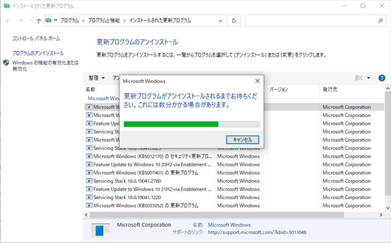Click the icon of KB5007401 update row

click(x=89, y=173)
